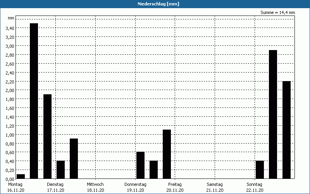Select the Summe = 14,4 mm total label
Viewport: 310px width, 194px height.
(277, 12)
